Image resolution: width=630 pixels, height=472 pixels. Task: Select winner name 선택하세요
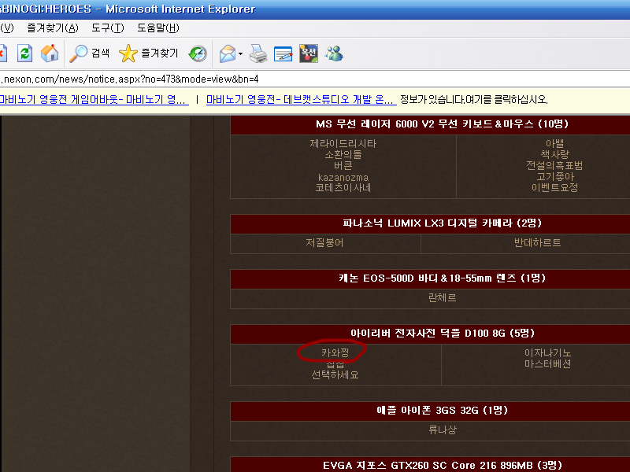click(335, 375)
